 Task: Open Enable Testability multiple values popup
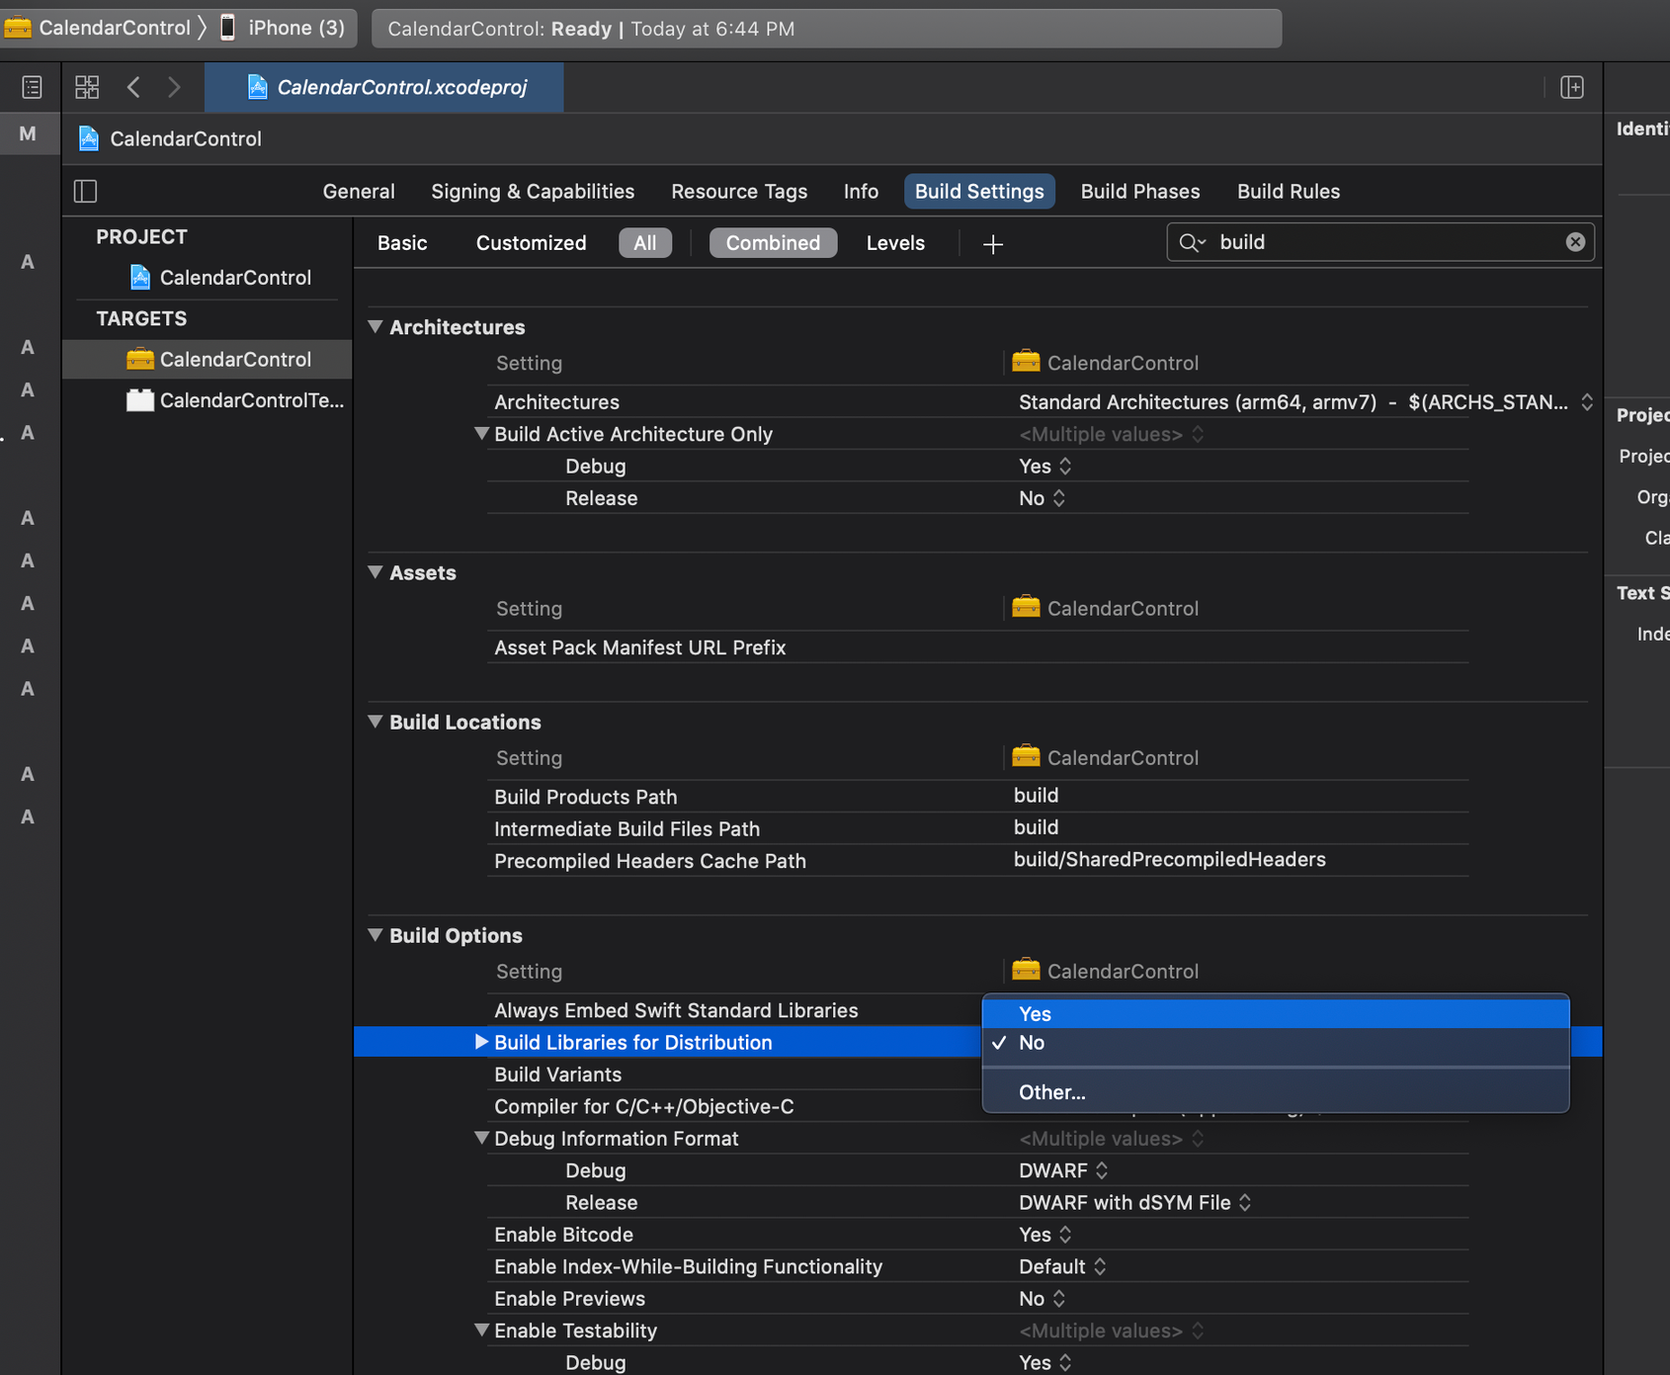point(1111,1331)
